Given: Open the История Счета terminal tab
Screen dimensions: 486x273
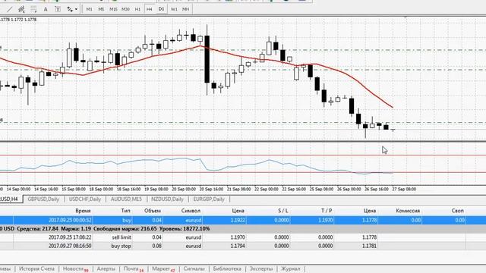Looking at the screenshot, I should pos(36,268).
